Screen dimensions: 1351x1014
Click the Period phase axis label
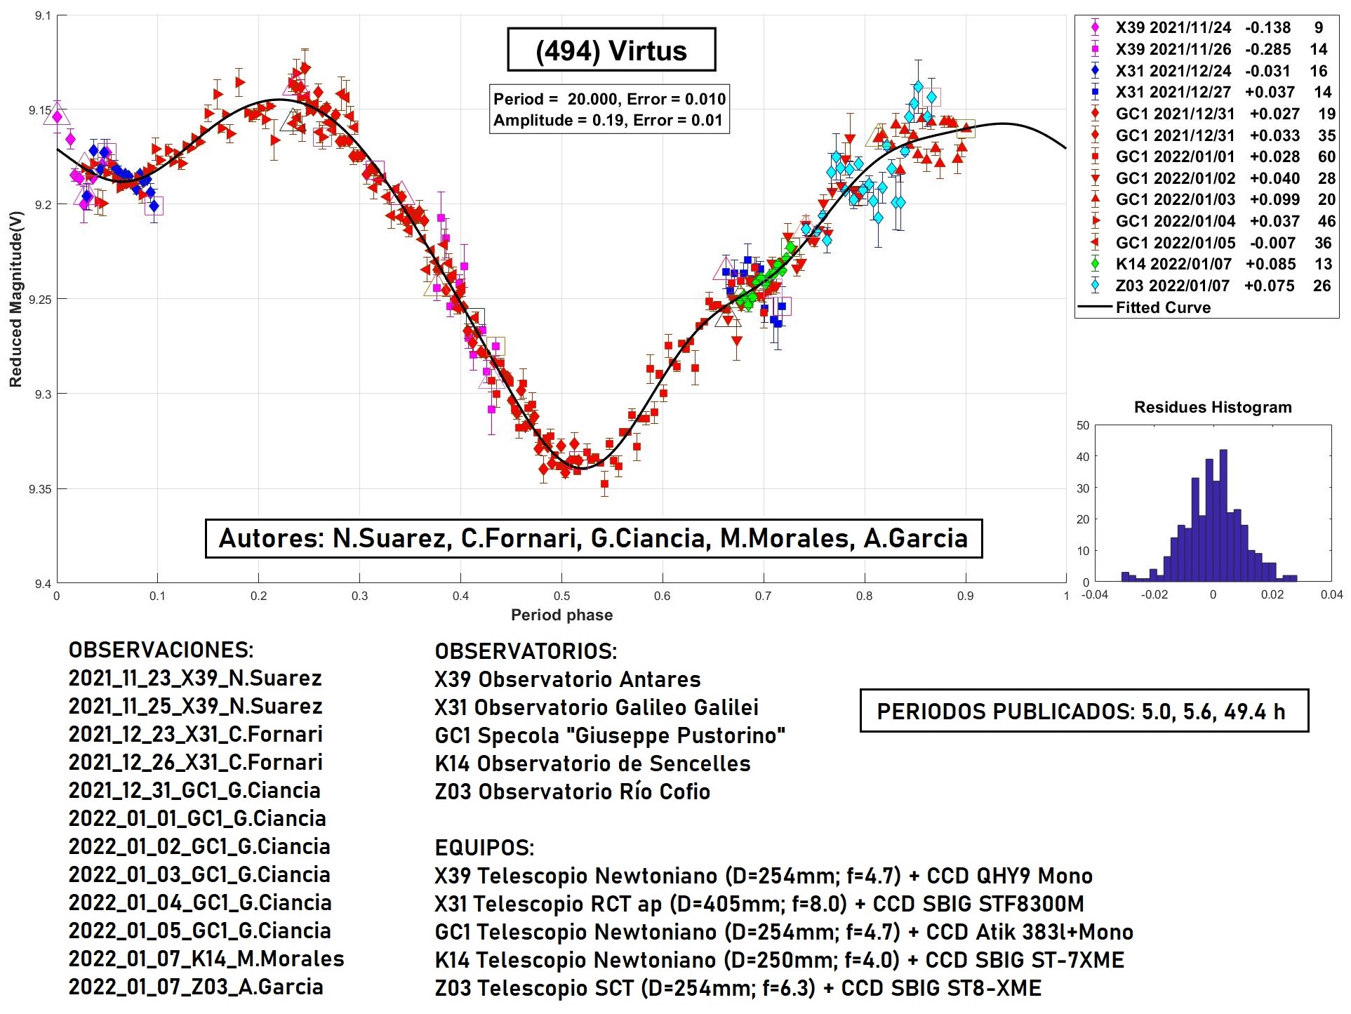coord(561,615)
